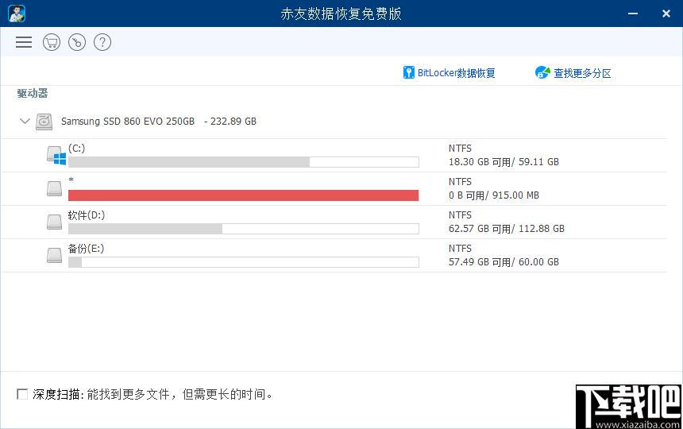
Task: Click the key activation icon
Action: tap(77, 42)
